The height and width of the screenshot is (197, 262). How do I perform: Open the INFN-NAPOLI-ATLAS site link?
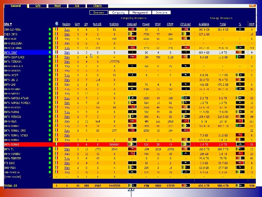coord(16,98)
